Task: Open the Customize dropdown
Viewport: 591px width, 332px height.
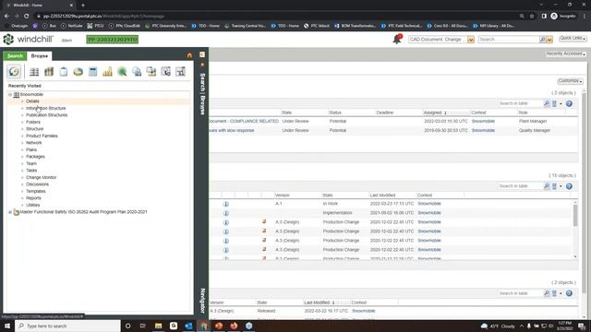Action: click(x=570, y=81)
